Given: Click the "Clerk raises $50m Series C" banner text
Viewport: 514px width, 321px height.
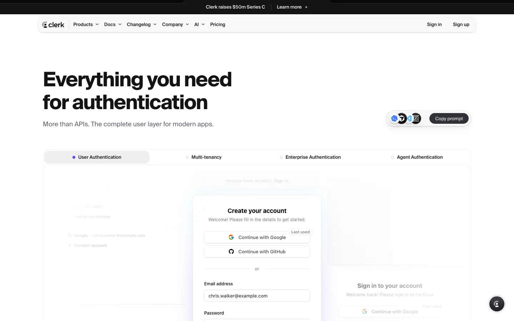Looking at the screenshot, I should tap(235, 7).
